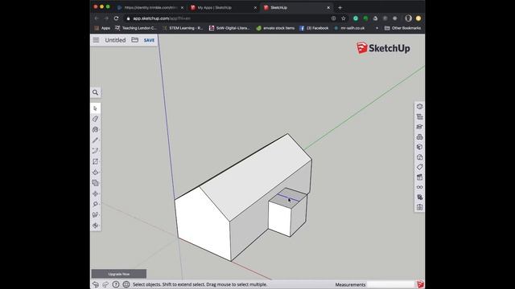Open the Instructor graduation cap panel

[419, 127]
